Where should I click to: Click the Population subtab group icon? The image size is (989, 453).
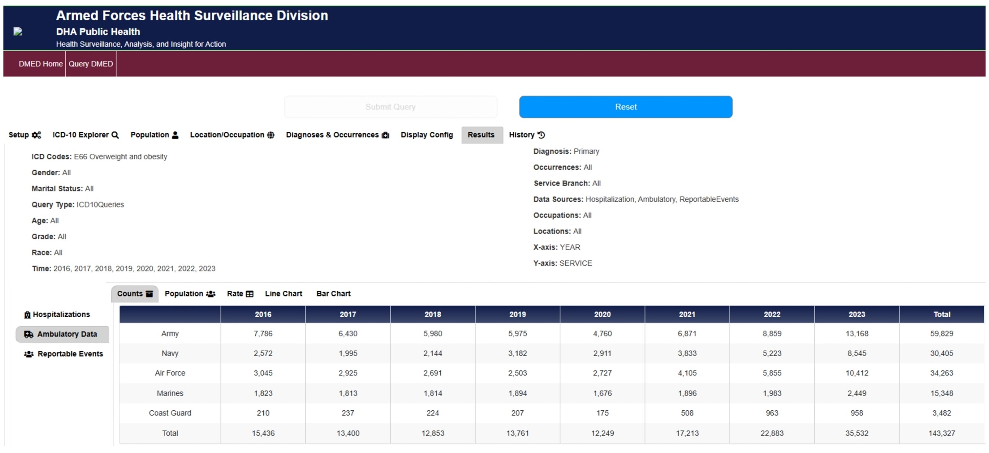click(x=210, y=294)
